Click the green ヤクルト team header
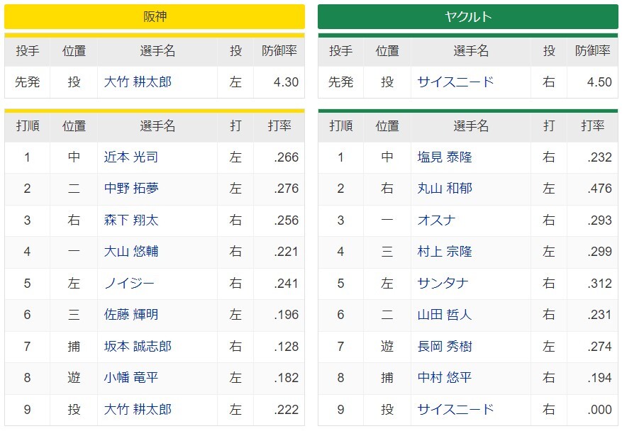The image size is (622, 436). tap(467, 17)
